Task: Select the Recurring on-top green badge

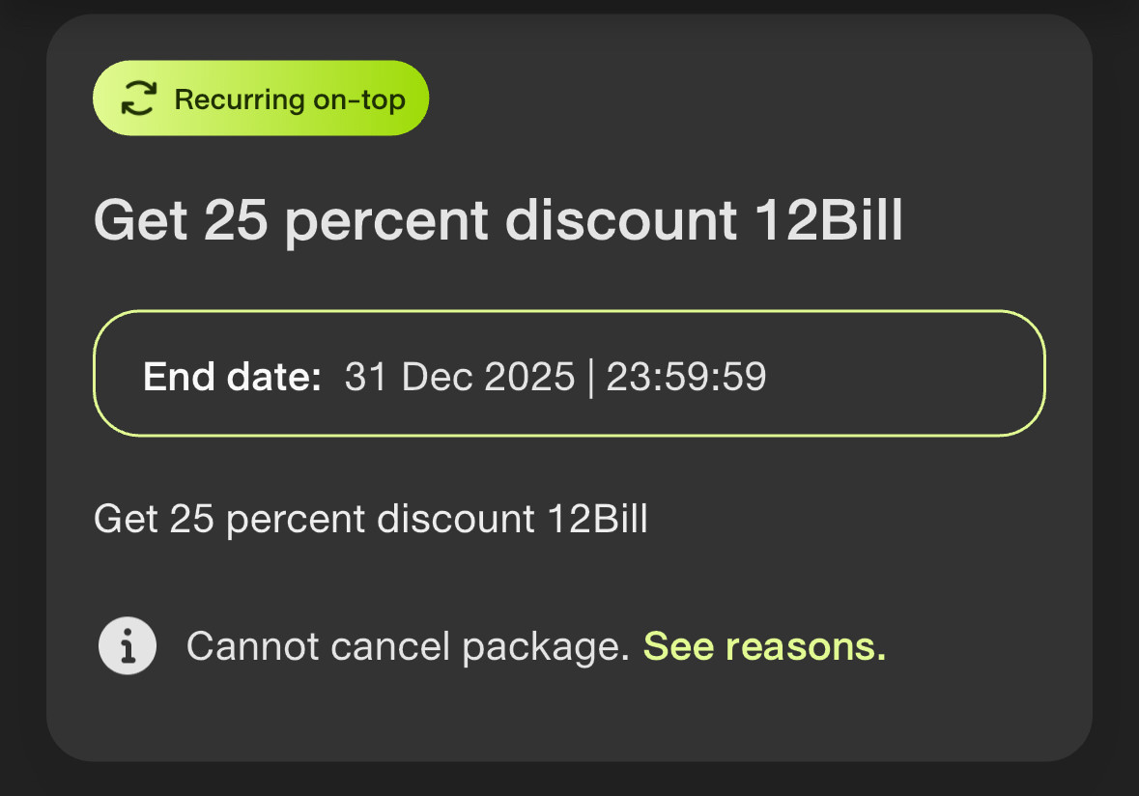Action: click(x=261, y=98)
